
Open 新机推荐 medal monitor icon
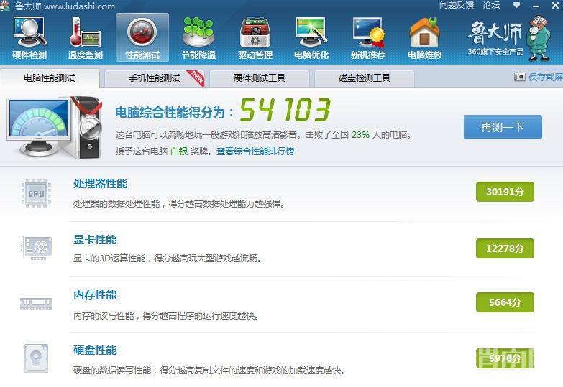click(368, 37)
